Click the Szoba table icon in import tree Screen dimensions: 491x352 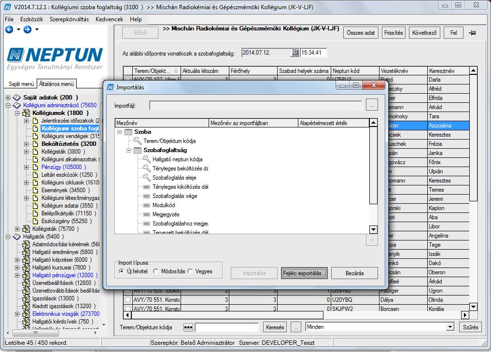128,132
